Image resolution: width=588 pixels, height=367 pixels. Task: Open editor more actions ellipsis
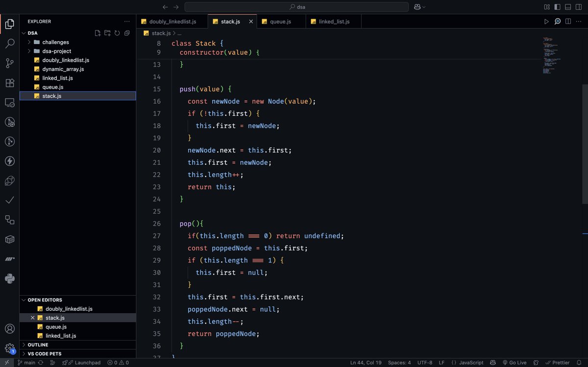click(579, 22)
